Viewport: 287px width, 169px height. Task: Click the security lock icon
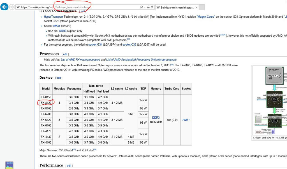point(148,7)
